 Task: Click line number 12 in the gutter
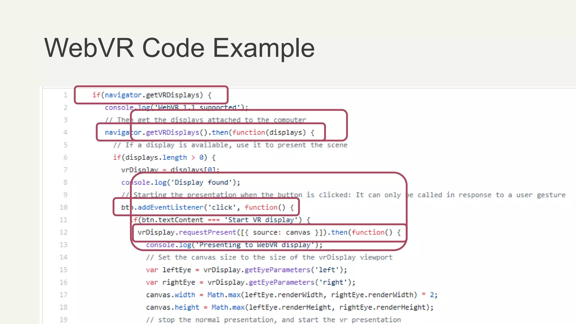coord(64,232)
